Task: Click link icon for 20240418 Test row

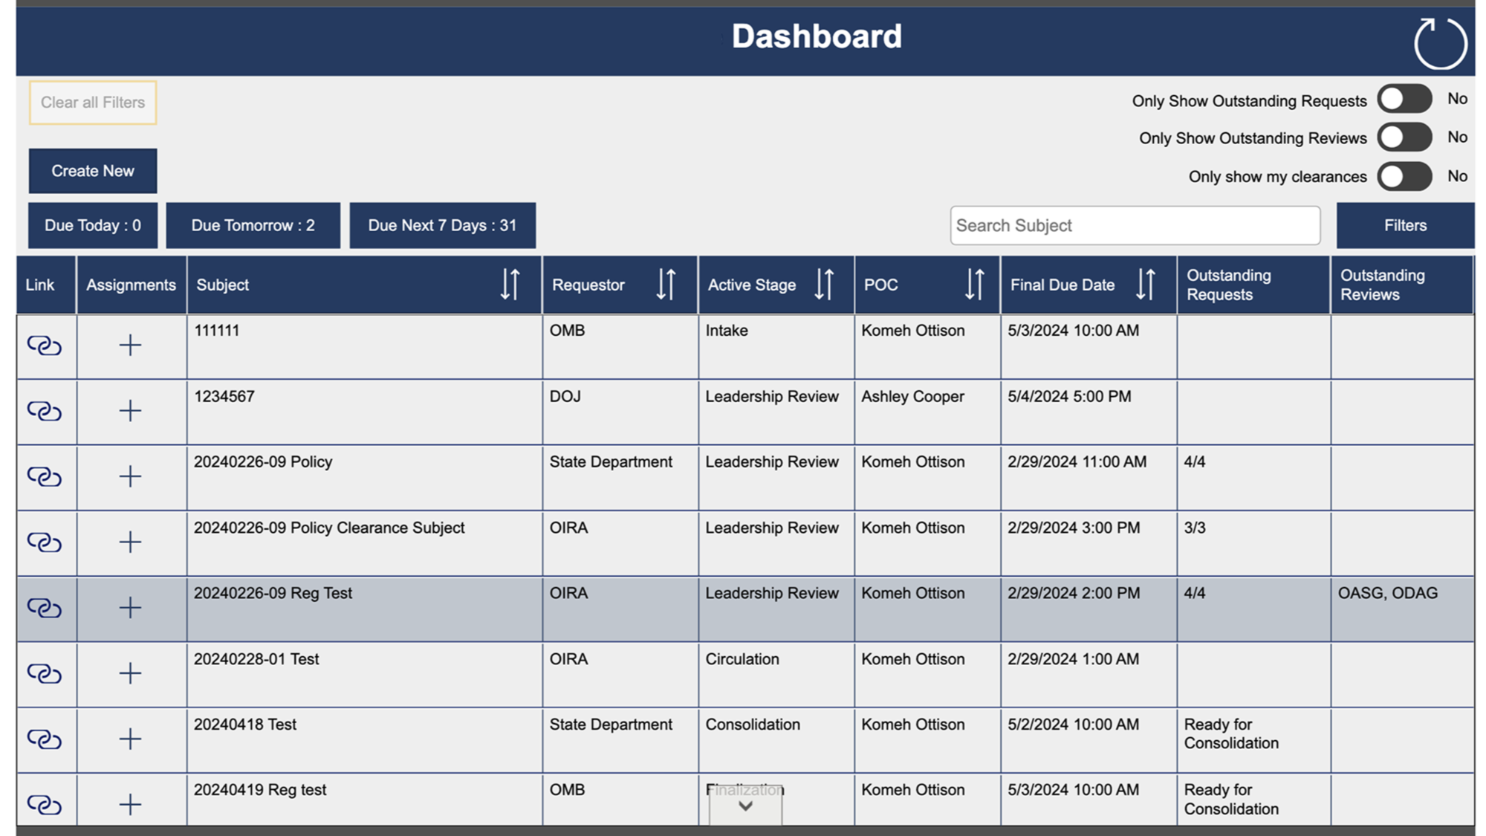Action: (45, 739)
